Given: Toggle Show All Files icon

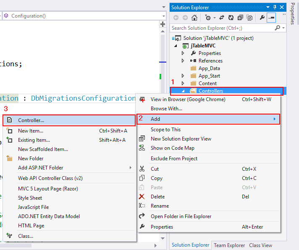Looking at the screenshot, I should 249,18.
